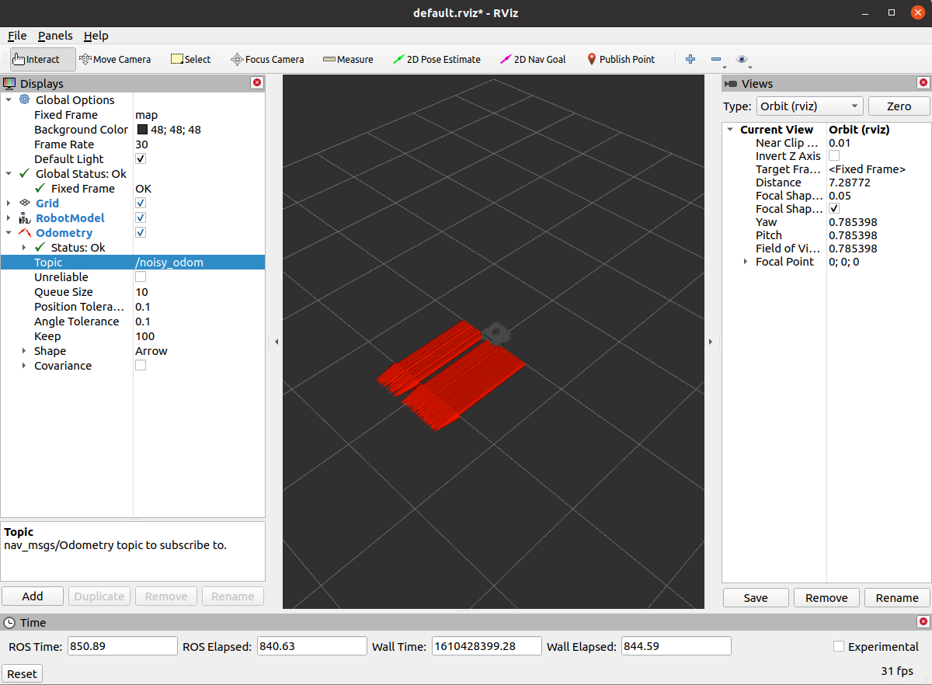Activate the Focus Camera tool
Image resolution: width=932 pixels, height=685 pixels.
267,59
